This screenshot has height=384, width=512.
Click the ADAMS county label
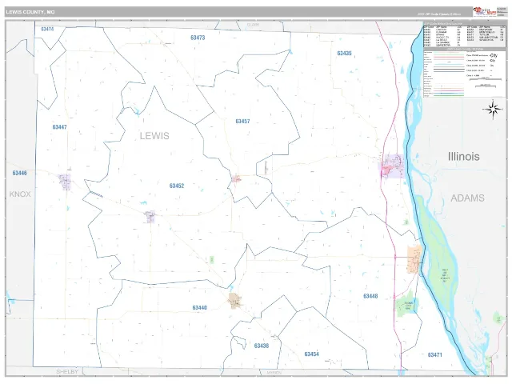point(467,198)
